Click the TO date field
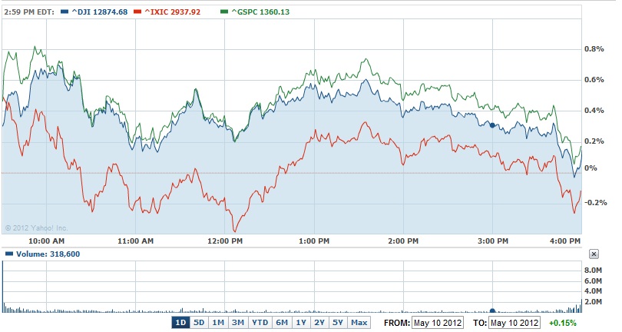 (514, 322)
